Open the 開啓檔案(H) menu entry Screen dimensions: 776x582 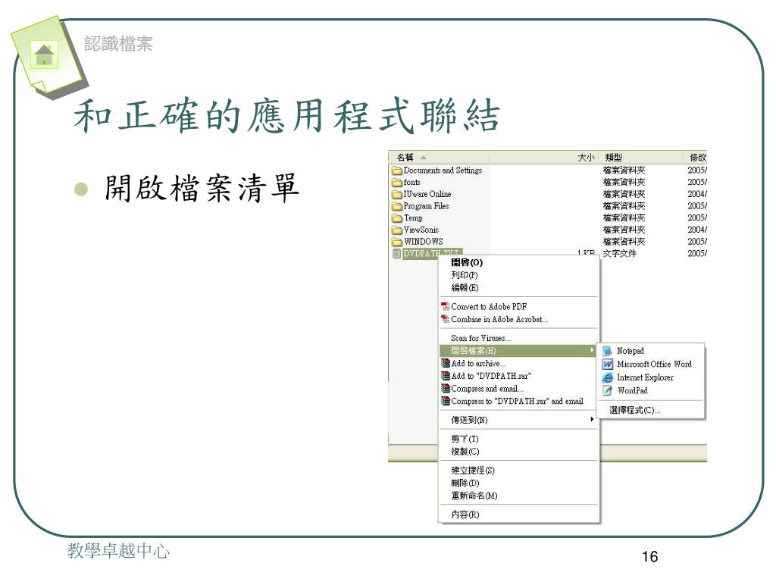coord(518,351)
